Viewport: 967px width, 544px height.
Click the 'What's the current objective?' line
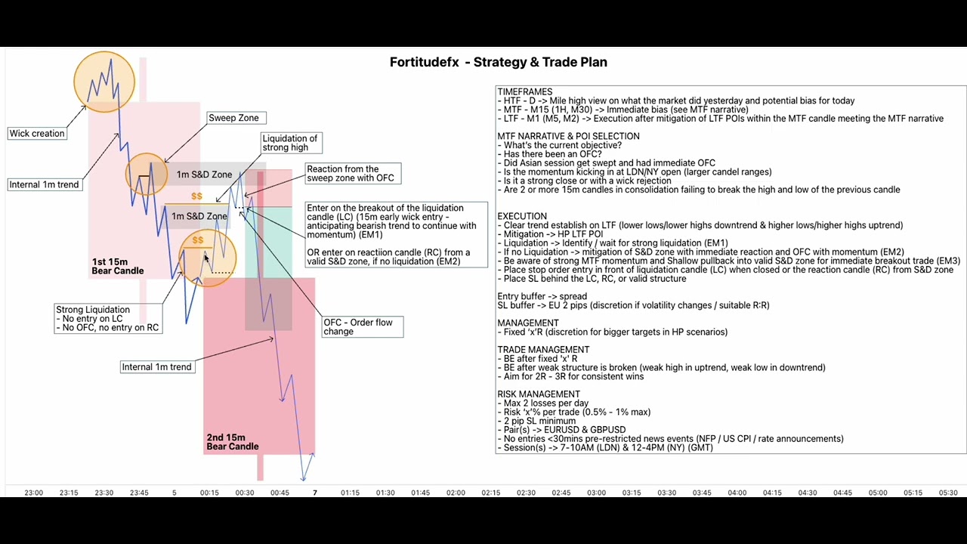coord(560,145)
